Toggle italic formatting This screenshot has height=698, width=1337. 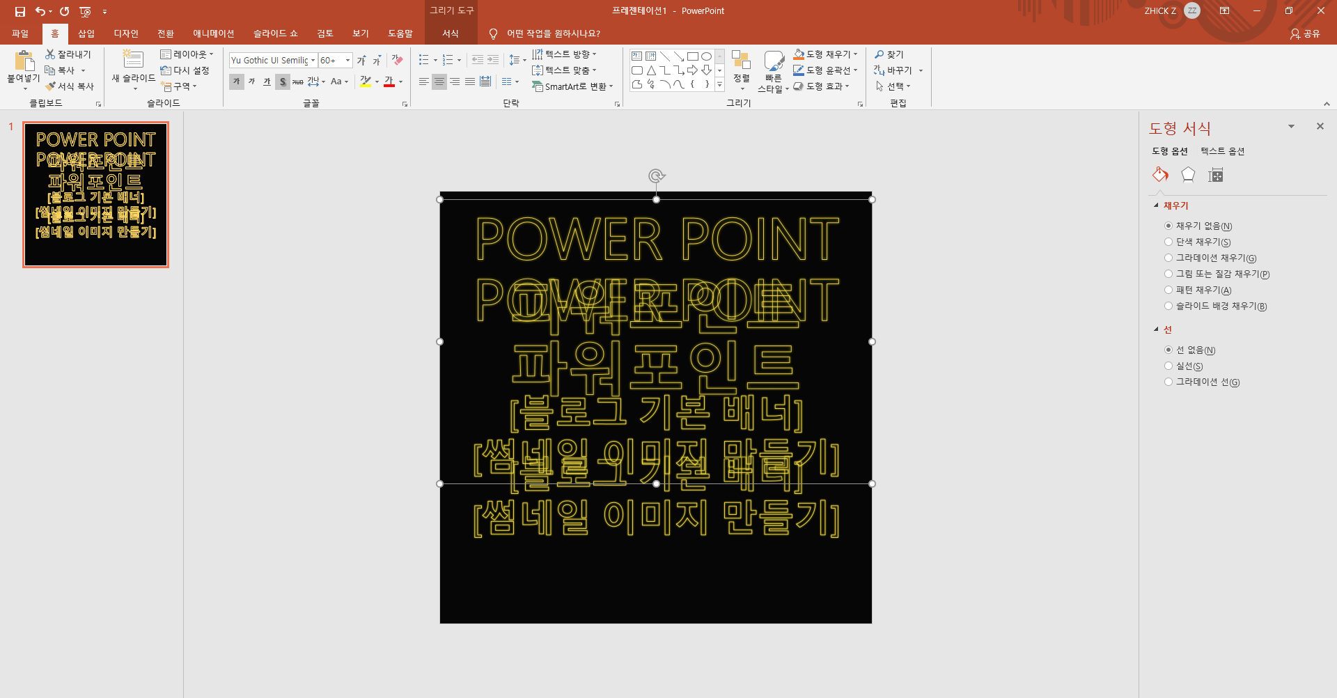[x=252, y=82]
